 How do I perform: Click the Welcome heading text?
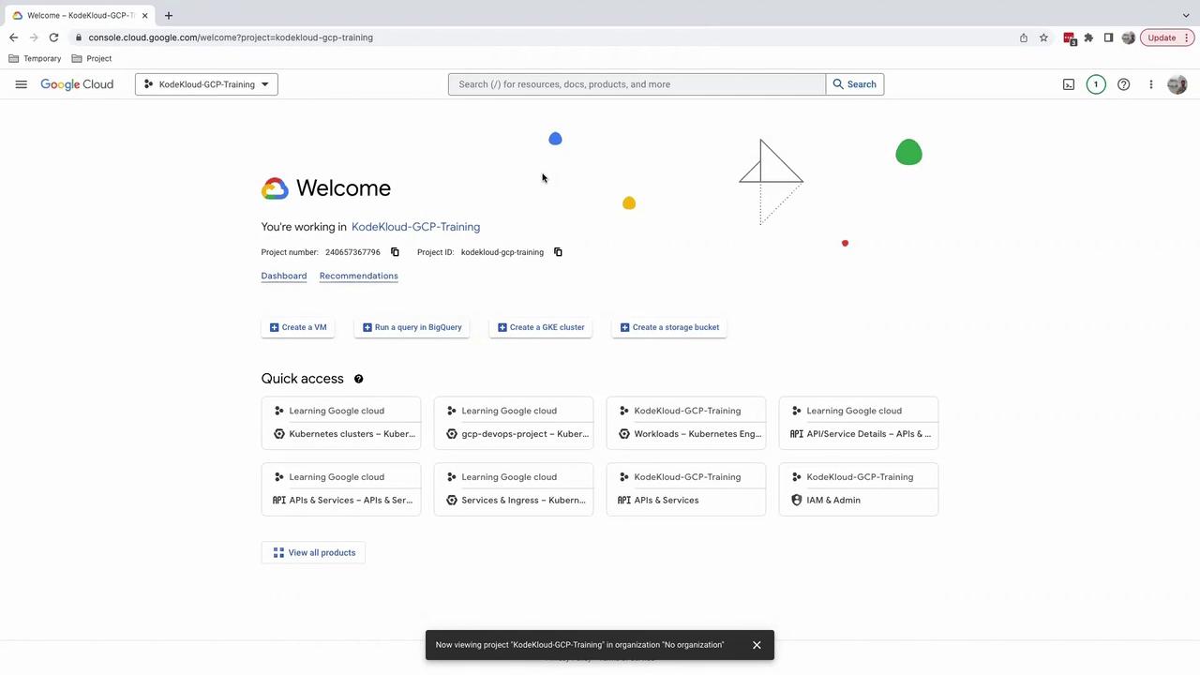point(343,188)
